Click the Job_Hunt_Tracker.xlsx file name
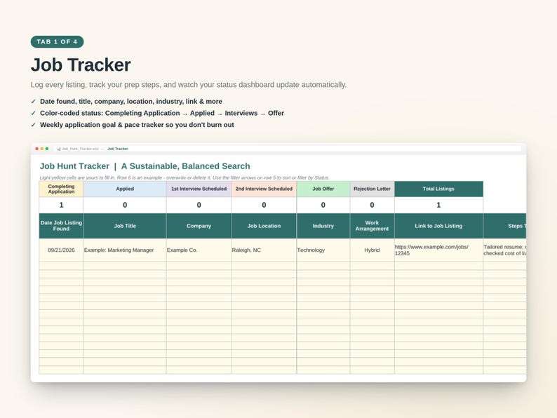557x418 pixels. (80, 149)
